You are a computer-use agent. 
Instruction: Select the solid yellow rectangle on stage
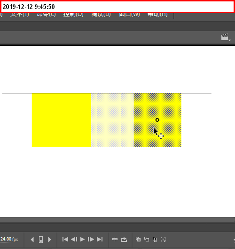pyautogui.click(x=62, y=120)
